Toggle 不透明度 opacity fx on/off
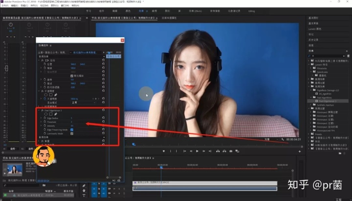Image resolution: width=352 pixels, height=201 pixels. click(x=42, y=91)
